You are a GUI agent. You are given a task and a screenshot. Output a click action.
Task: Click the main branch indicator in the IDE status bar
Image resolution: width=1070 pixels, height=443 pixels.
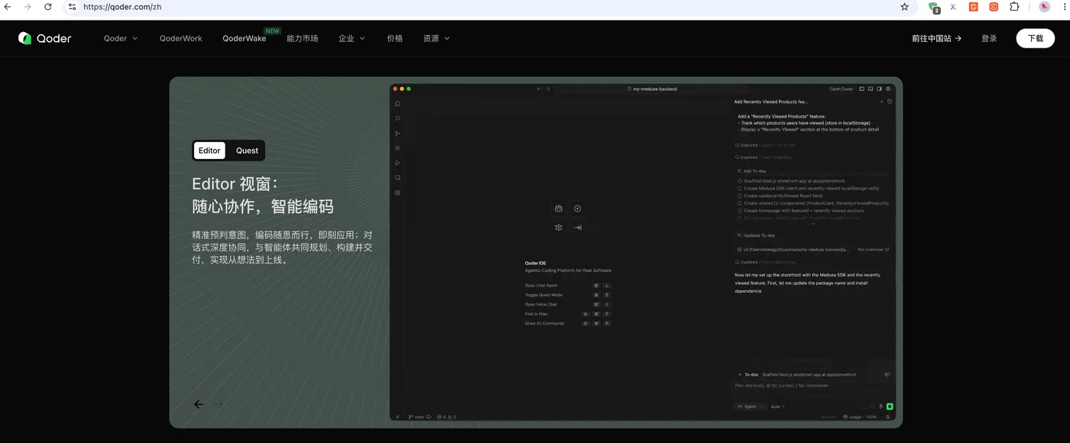click(417, 417)
